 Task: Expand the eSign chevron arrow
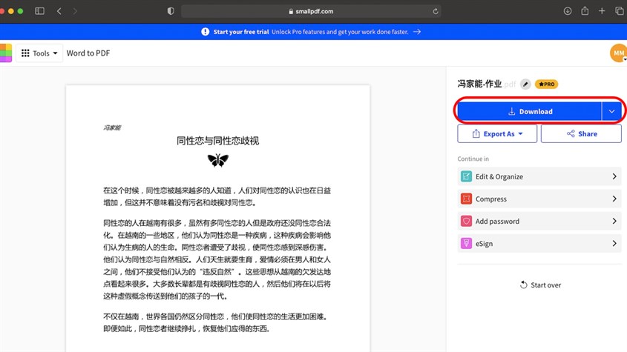click(614, 244)
